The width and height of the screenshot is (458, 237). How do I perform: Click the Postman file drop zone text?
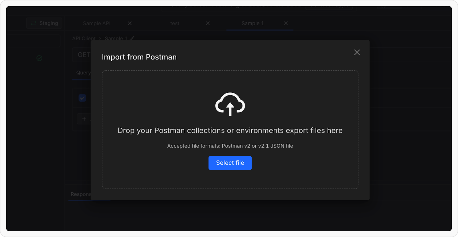point(230,131)
